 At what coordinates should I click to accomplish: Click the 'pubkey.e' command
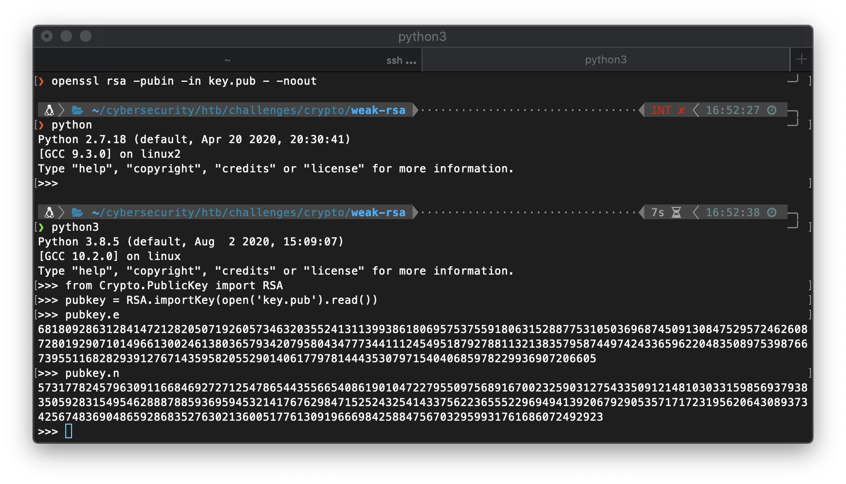[92, 315]
